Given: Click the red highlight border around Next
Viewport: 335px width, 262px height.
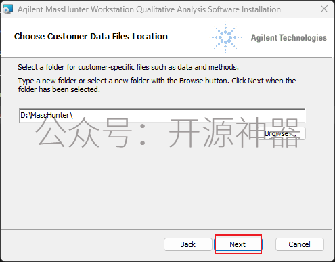Looking at the screenshot, I should pyautogui.click(x=238, y=235).
